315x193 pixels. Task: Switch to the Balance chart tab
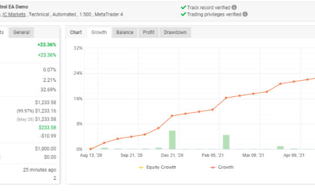(x=125, y=33)
